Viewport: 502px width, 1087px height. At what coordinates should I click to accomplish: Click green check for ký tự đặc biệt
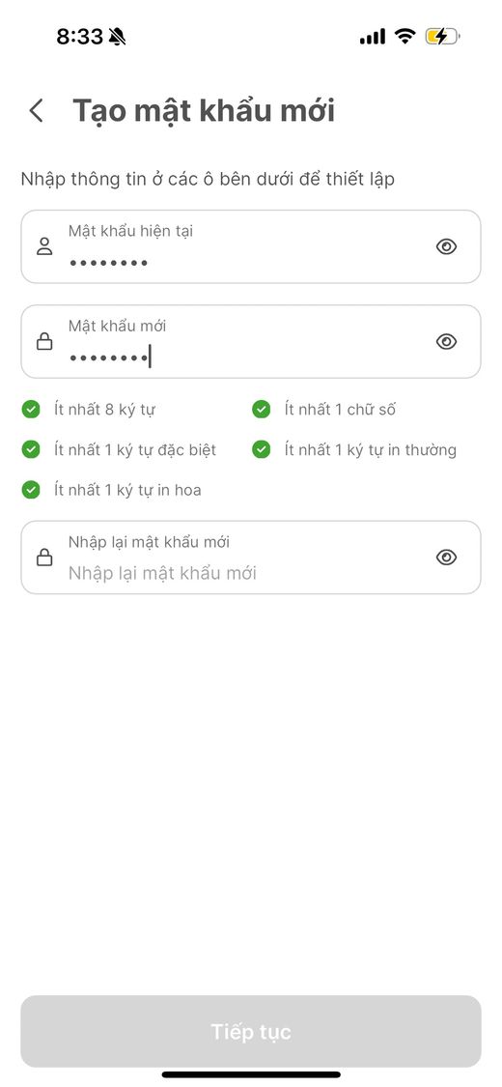[x=31, y=449]
